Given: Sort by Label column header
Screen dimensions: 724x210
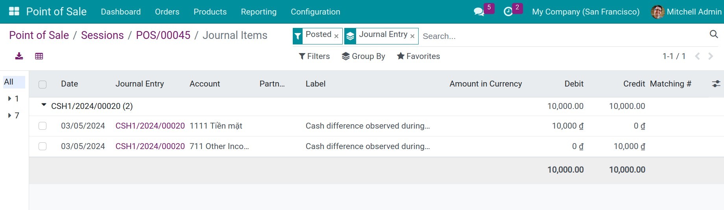Looking at the screenshot, I should 316,84.
